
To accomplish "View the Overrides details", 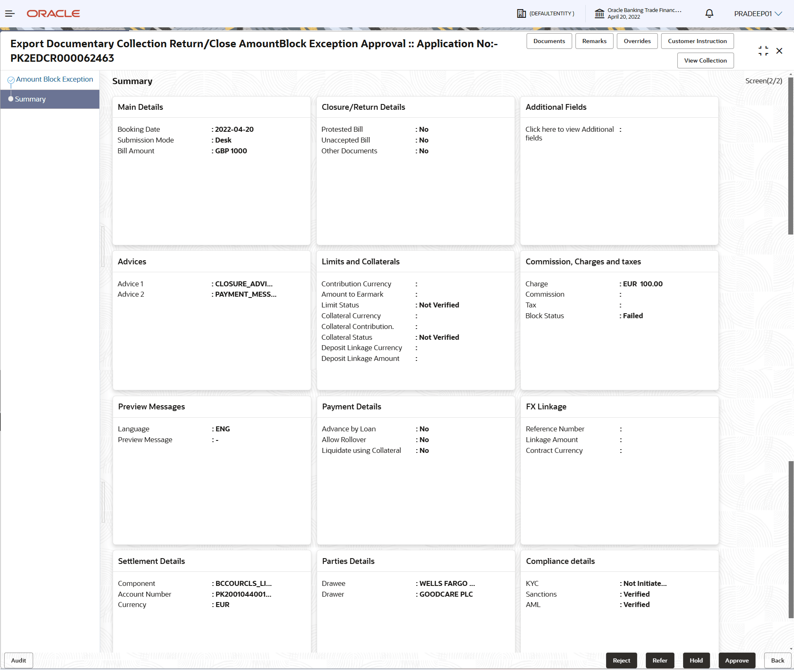I will pyautogui.click(x=637, y=41).
